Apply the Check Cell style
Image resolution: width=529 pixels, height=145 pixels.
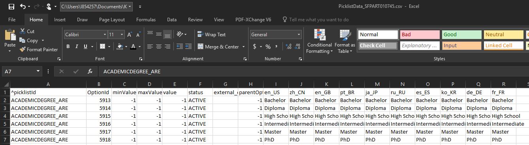(x=378, y=46)
